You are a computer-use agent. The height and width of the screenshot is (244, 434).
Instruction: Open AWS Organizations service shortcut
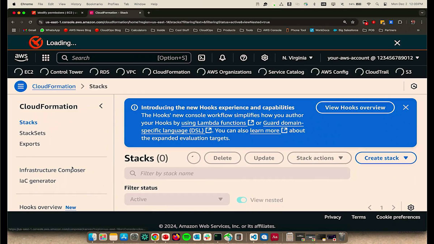(x=224, y=72)
